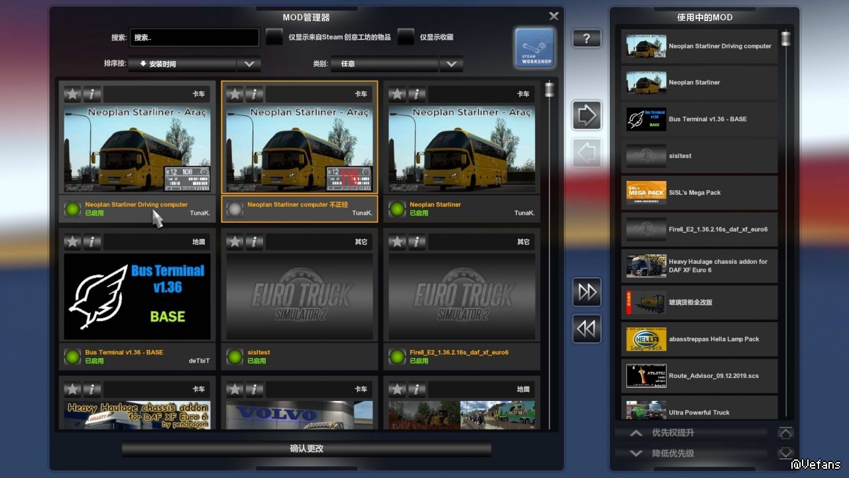This screenshot has width=849, height=478.
Task: Select the sisltest entry in the active list
Action: coord(699,156)
